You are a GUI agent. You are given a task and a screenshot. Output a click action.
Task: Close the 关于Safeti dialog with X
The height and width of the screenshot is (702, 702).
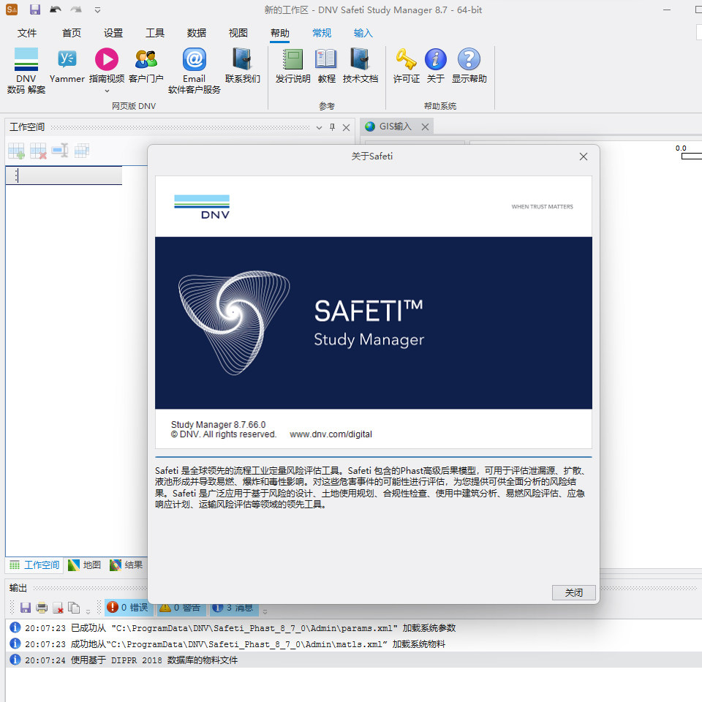[584, 156]
